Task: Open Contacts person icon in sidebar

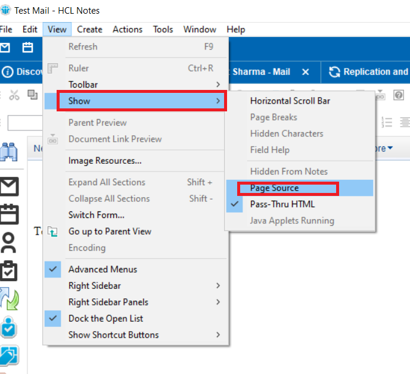Action: [10, 241]
